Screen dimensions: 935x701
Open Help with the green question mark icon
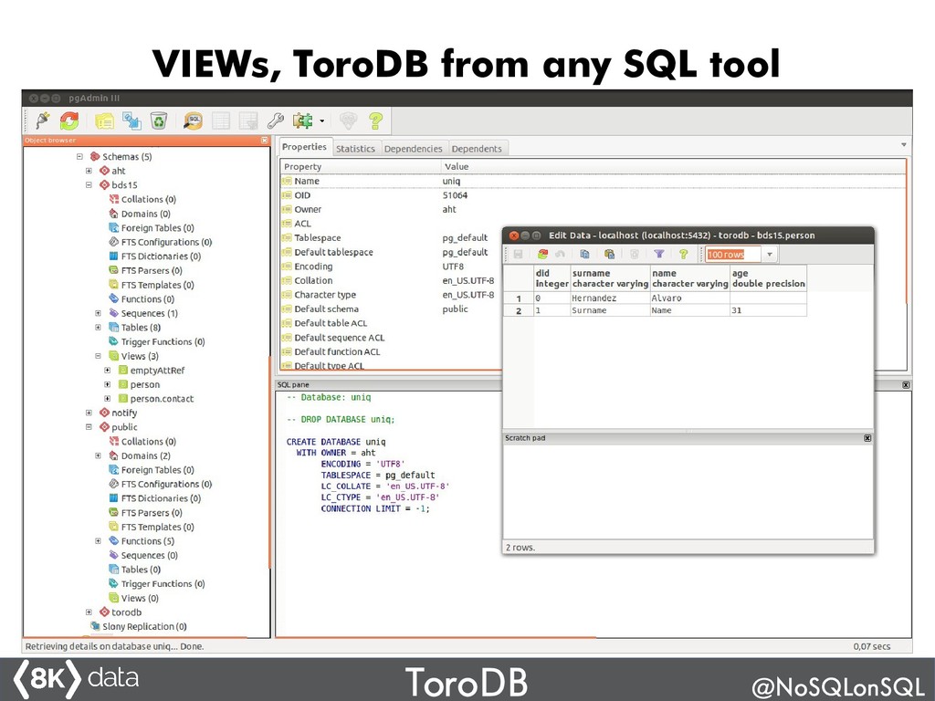pos(375,121)
